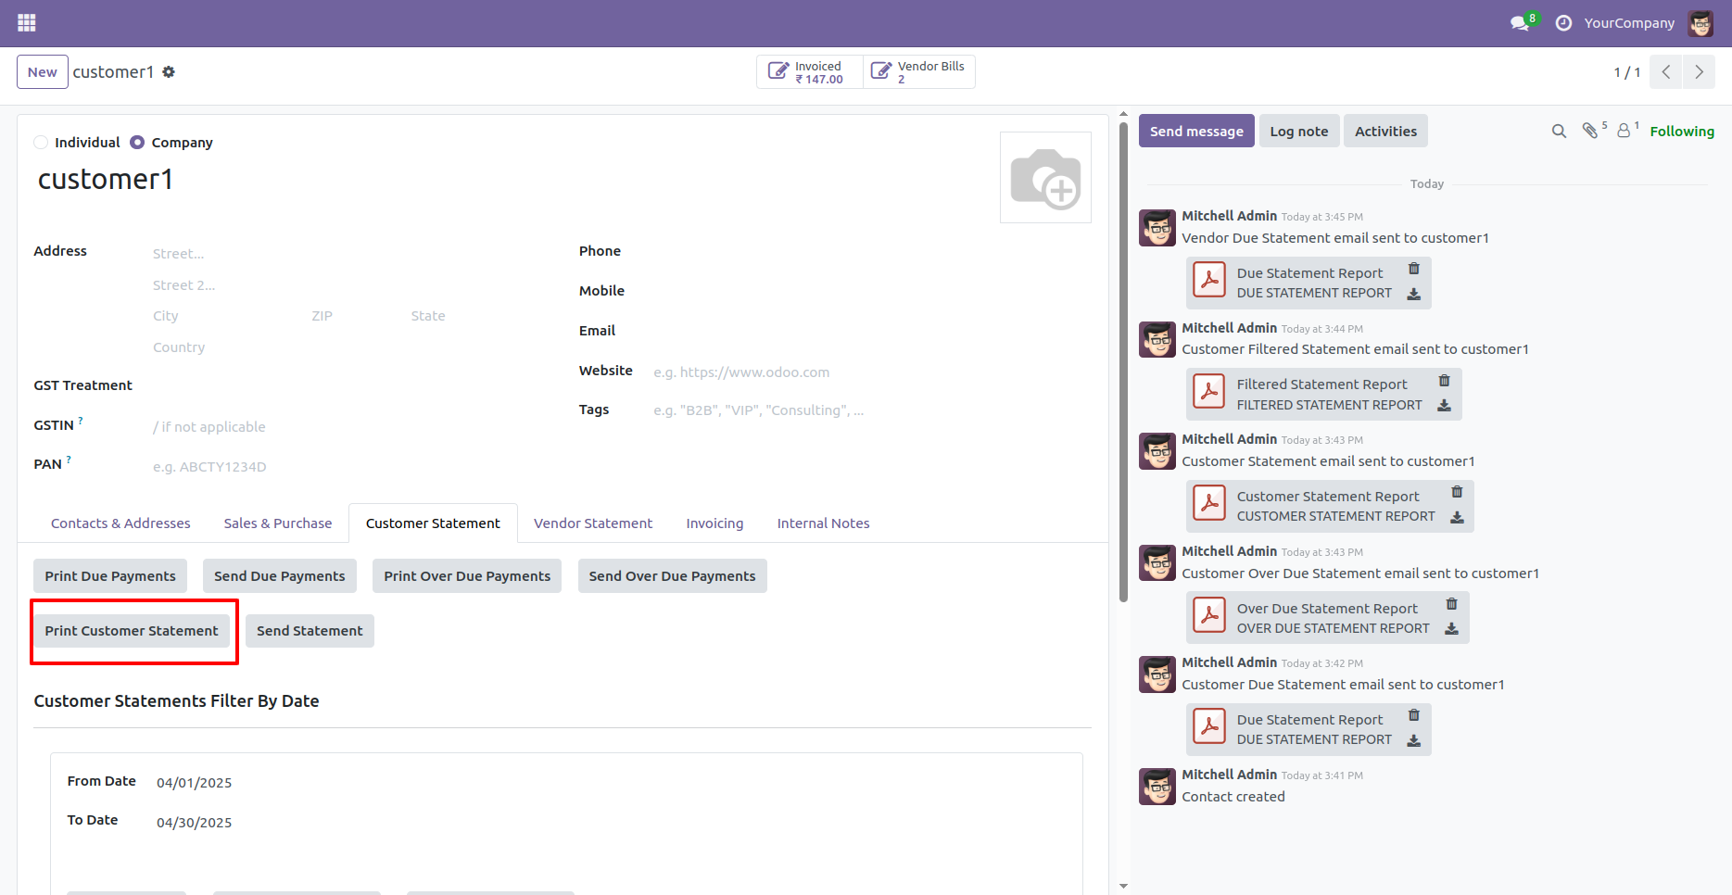Select the Company radio button
This screenshot has width=1732, height=895.
click(x=136, y=142)
